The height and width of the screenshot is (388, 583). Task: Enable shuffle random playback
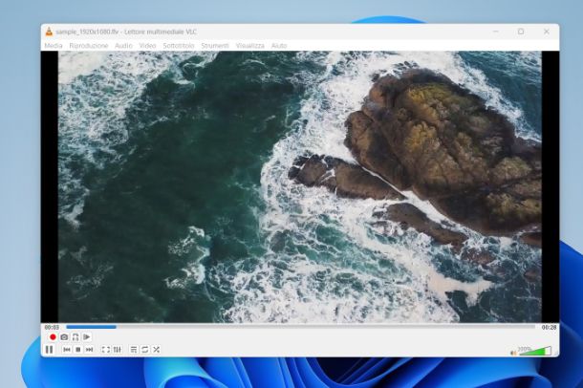pyautogui.click(x=156, y=350)
